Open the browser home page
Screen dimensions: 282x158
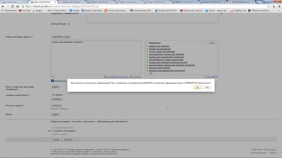click(18, 7)
